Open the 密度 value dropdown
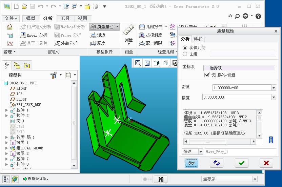 pos(274,88)
